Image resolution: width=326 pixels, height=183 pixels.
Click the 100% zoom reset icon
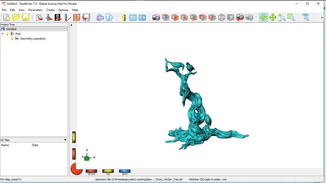click(305, 17)
